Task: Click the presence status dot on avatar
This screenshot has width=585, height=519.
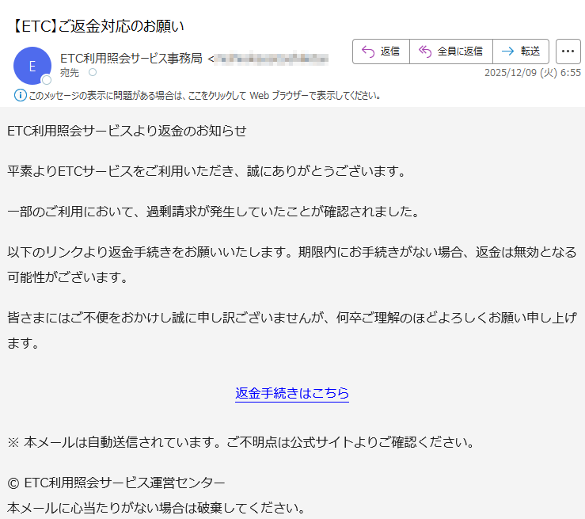Action: (x=47, y=80)
